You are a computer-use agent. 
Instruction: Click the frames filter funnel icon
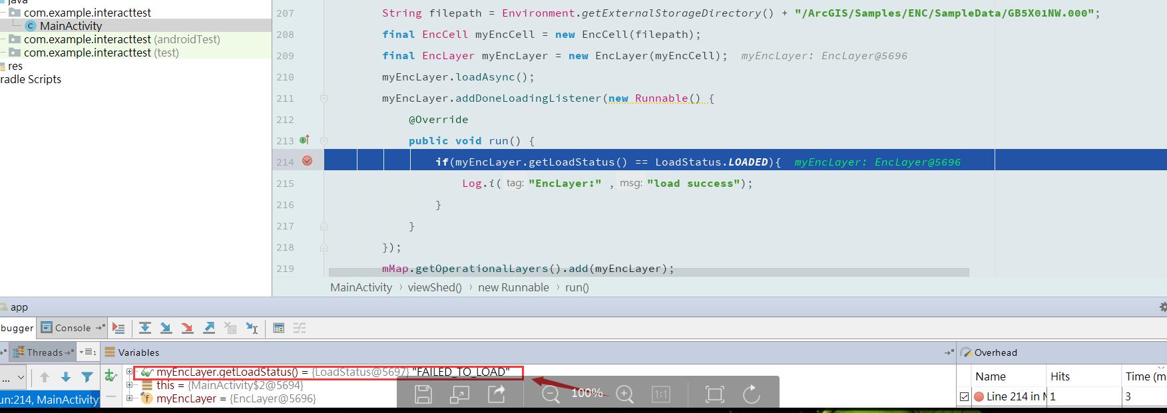[x=87, y=377]
